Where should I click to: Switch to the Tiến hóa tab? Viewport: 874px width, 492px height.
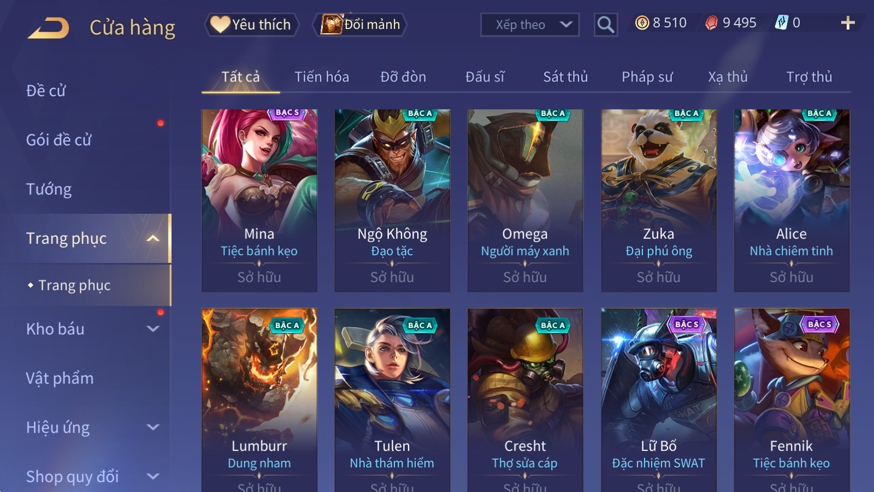tap(322, 77)
